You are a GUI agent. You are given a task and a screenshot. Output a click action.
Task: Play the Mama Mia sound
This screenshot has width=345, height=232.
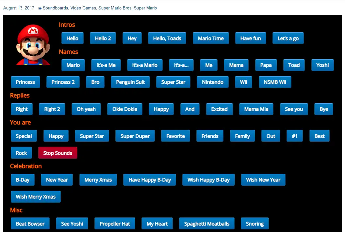coord(256,109)
